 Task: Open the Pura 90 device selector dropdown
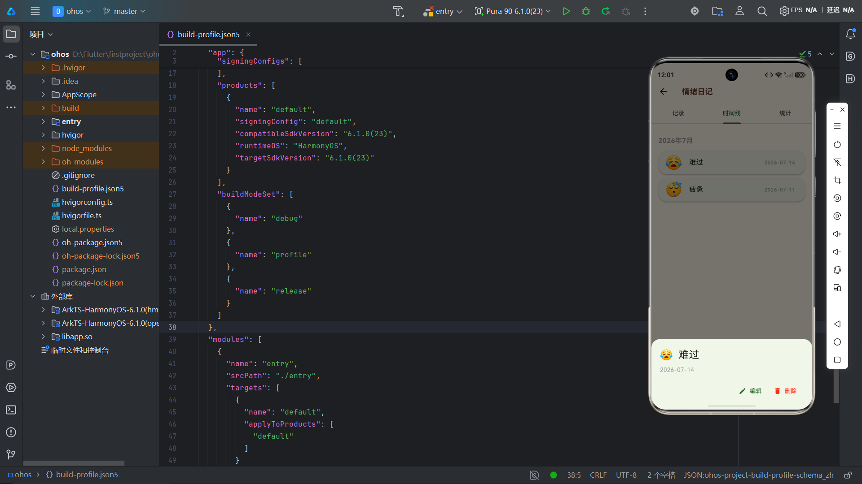pyautogui.click(x=513, y=11)
